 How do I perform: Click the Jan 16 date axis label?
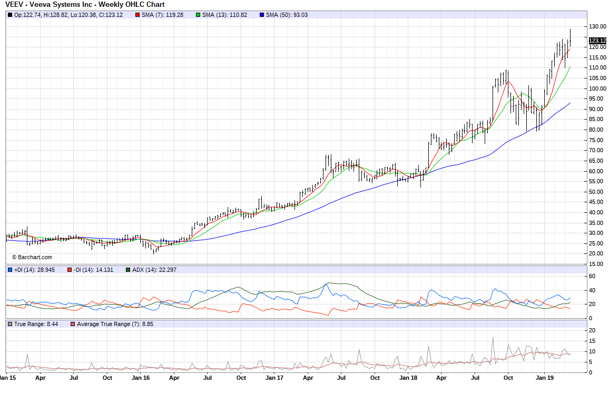141,378
